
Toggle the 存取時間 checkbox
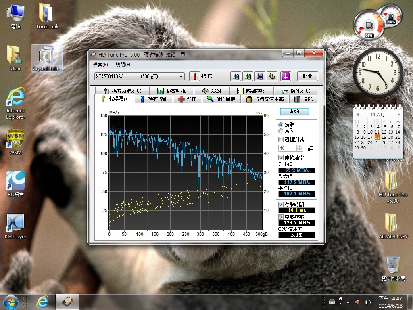(x=281, y=205)
